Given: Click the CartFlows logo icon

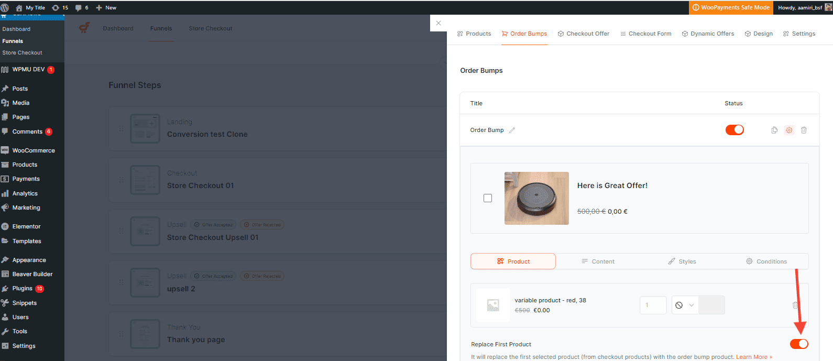Looking at the screenshot, I should [x=84, y=28].
